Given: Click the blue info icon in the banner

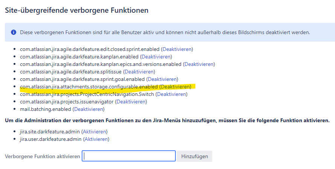Looking at the screenshot, I should coord(14,32).
